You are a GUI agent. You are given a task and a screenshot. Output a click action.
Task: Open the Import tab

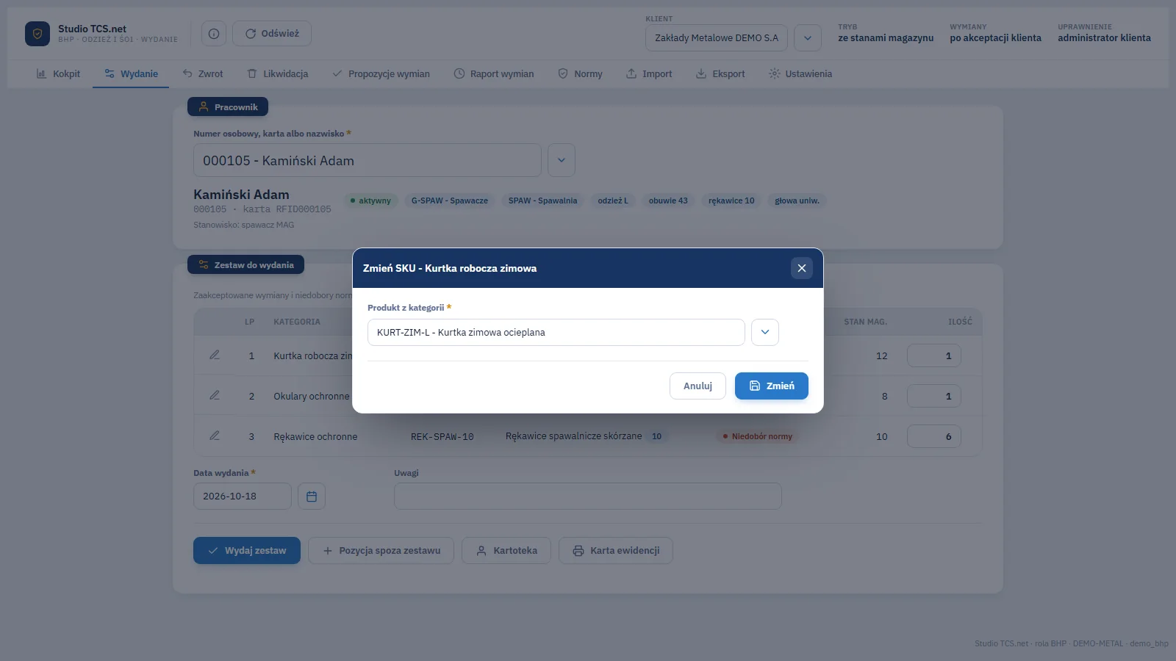click(x=649, y=74)
